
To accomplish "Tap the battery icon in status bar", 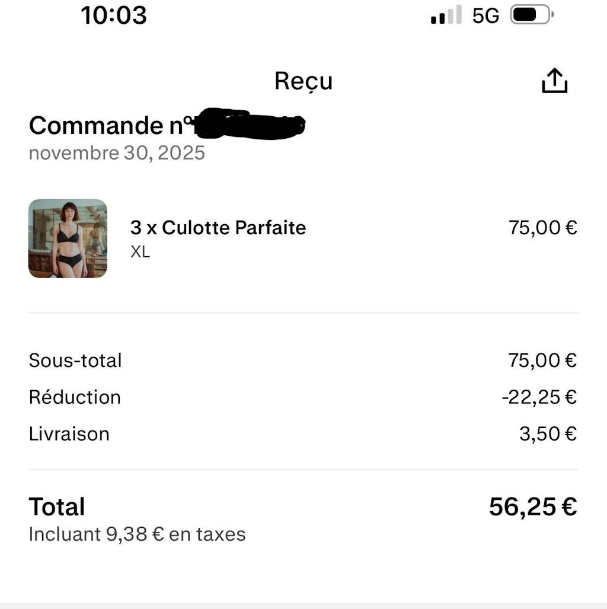I will [532, 15].
